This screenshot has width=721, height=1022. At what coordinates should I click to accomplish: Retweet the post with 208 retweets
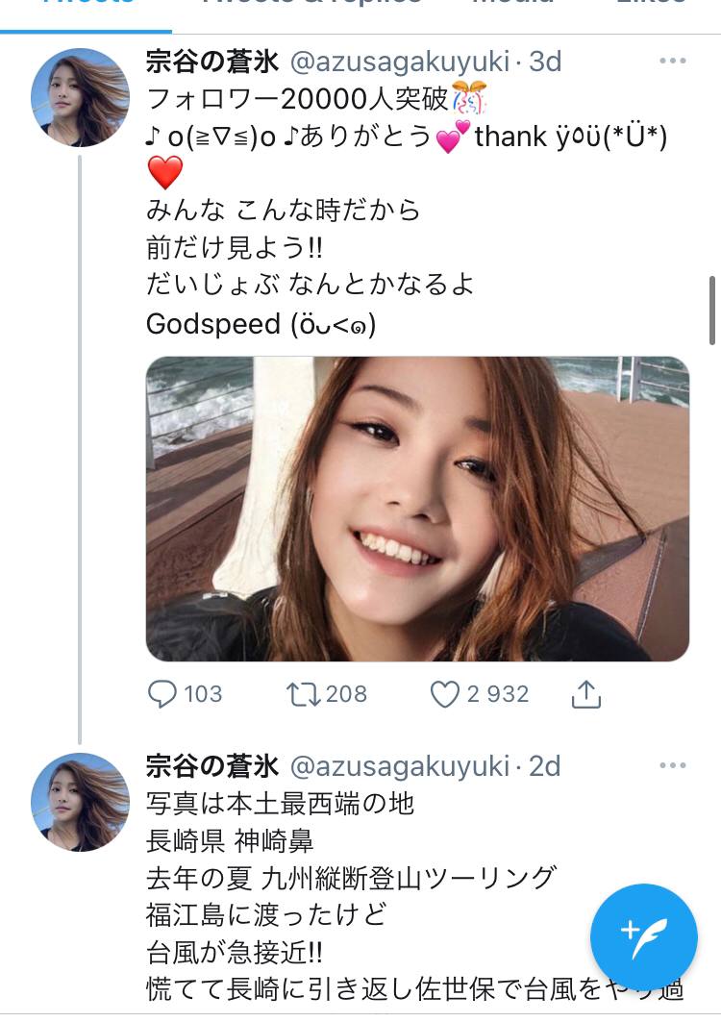click(x=304, y=694)
